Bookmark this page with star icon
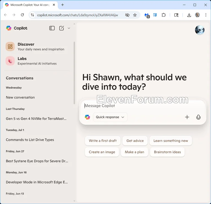The width and height of the screenshot is (211, 204). point(135,15)
